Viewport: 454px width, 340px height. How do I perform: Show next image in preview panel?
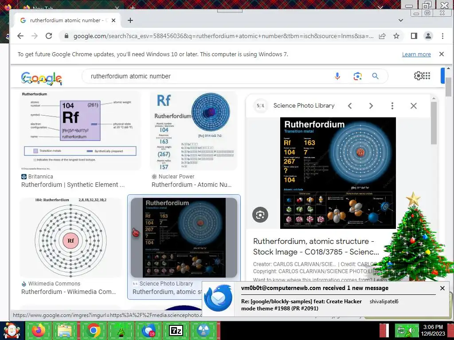tap(371, 106)
